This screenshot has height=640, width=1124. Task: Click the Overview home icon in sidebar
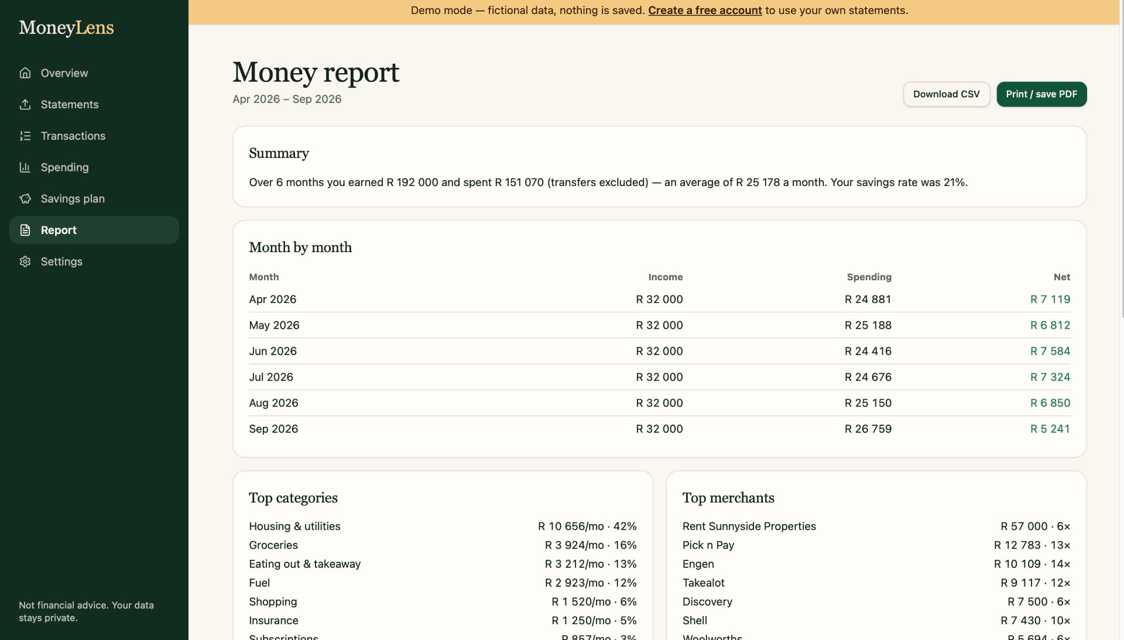tap(25, 73)
